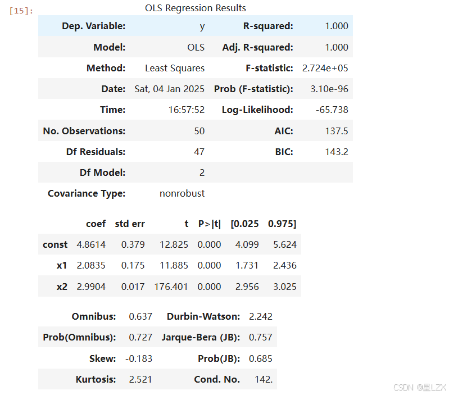
Task: Select the 'x2' row label
Action: tap(62, 287)
